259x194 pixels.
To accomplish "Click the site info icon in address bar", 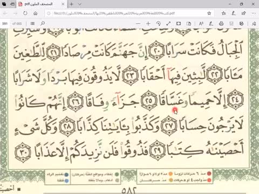I will coord(49,13).
